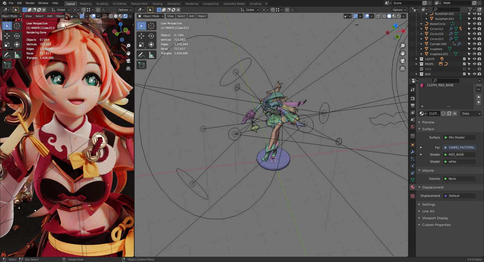Click the Default displacement field
This screenshot has height=262, width=484.
[459, 196]
